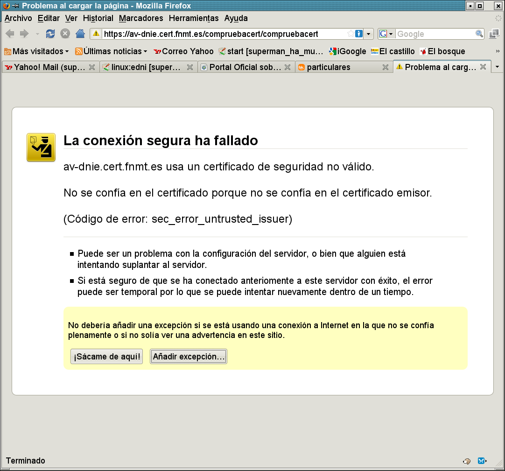This screenshot has height=471, width=505.
Task: Click the bookmark star in the URL bar
Action: coord(351,34)
